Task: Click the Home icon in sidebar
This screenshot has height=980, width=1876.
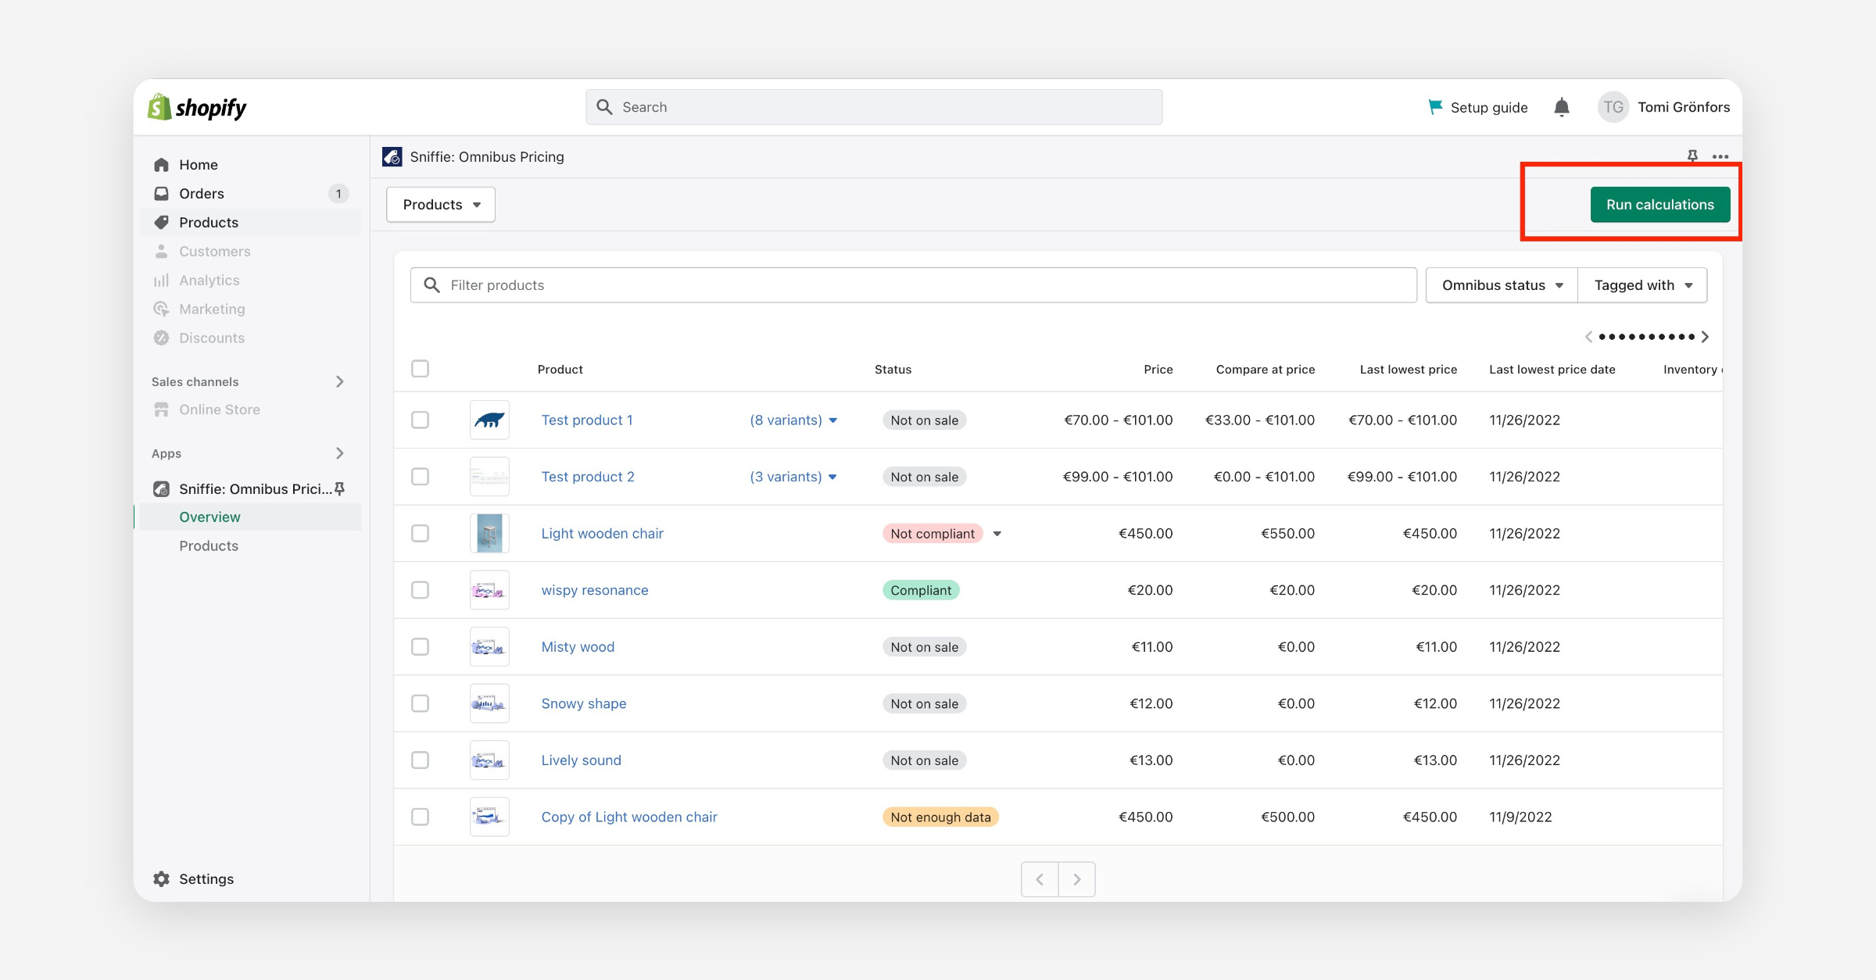Action: pyautogui.click(x=162, y=165)
